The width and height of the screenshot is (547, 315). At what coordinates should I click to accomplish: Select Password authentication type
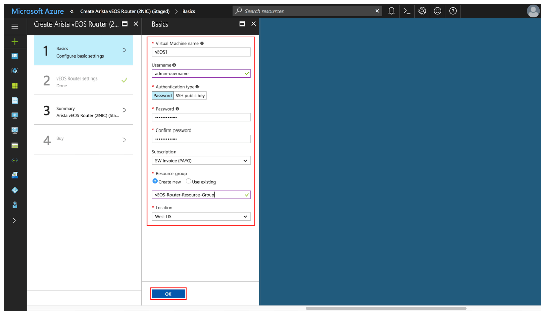(x=163, y=96)
